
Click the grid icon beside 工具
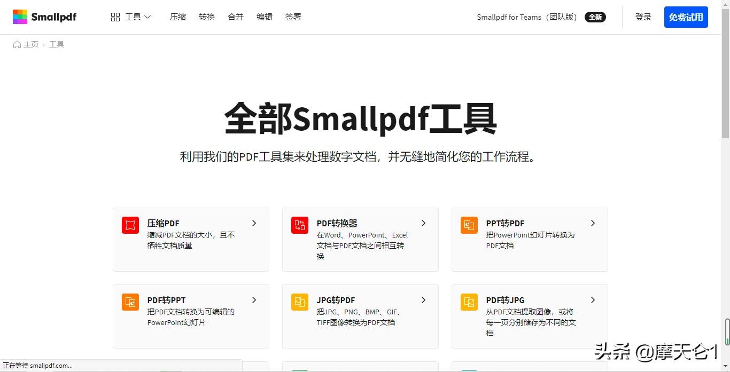[115, 17]
